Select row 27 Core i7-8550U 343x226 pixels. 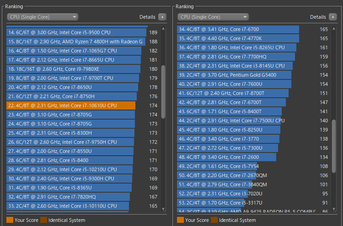click(82, 151)
